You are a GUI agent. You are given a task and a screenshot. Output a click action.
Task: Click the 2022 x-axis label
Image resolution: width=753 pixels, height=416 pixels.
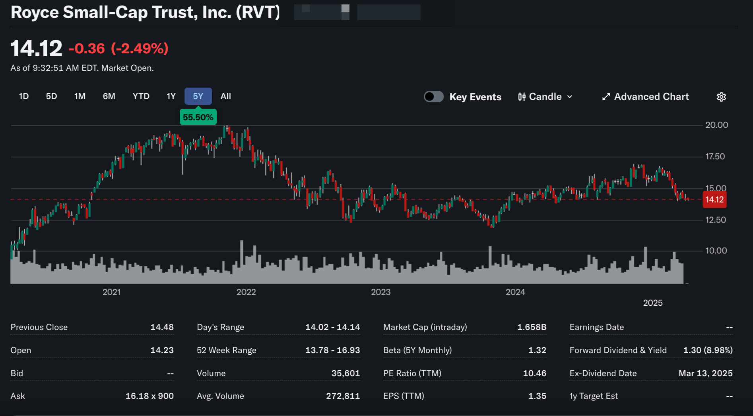pos(246,292)
